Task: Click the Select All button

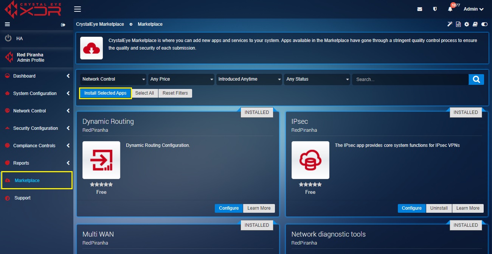Action: point(144,93)
